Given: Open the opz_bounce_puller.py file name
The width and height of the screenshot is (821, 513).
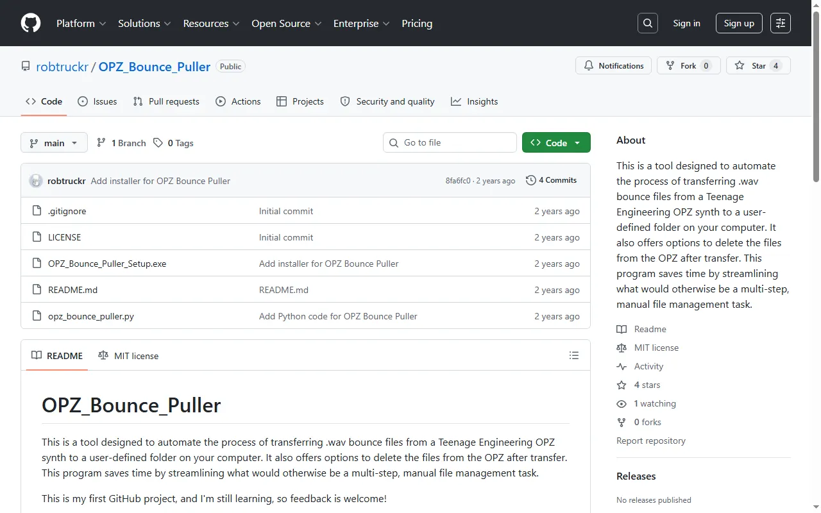Looking at the screenshot, I should coord(91,316).
